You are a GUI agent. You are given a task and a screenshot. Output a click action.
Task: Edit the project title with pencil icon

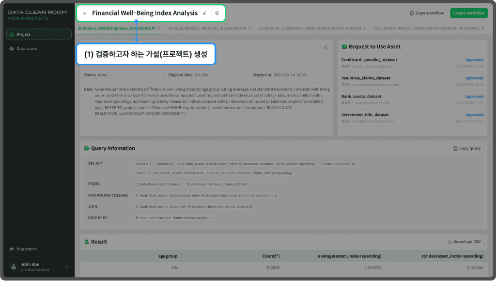point(205,13)
